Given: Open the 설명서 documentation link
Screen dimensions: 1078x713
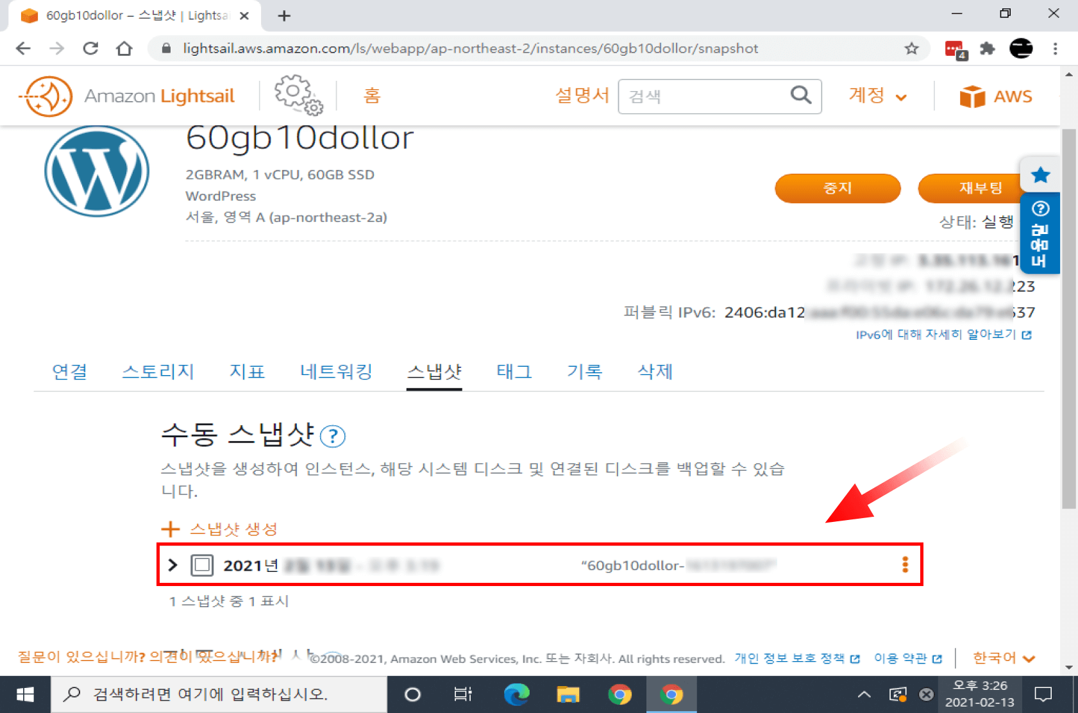Looking at the screenshot, I should pyautogui.click(x=582, y=96).
